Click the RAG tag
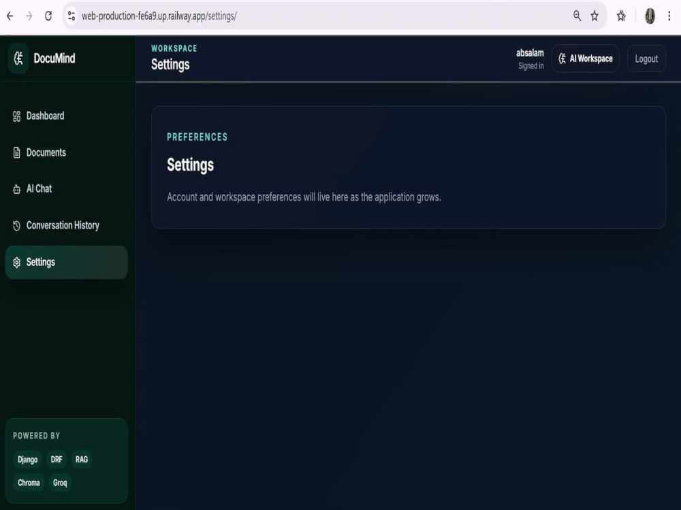The width and height of the screenshot is (681, 510). tap(82, 459)
